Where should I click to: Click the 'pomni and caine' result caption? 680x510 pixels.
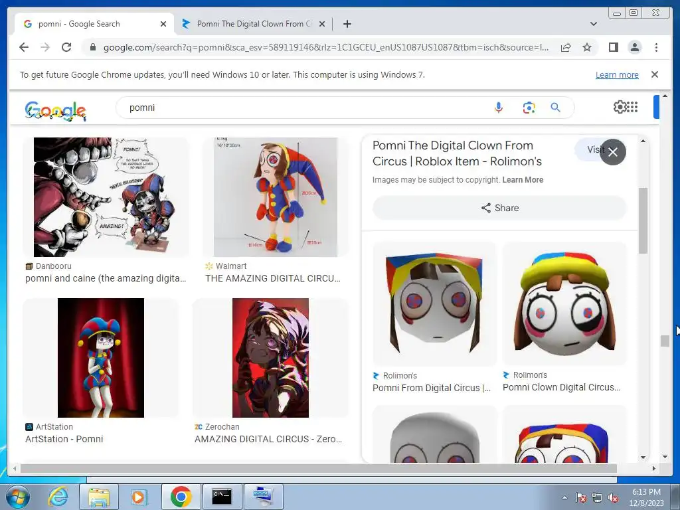pyautogui.click(x=106, y=278)
